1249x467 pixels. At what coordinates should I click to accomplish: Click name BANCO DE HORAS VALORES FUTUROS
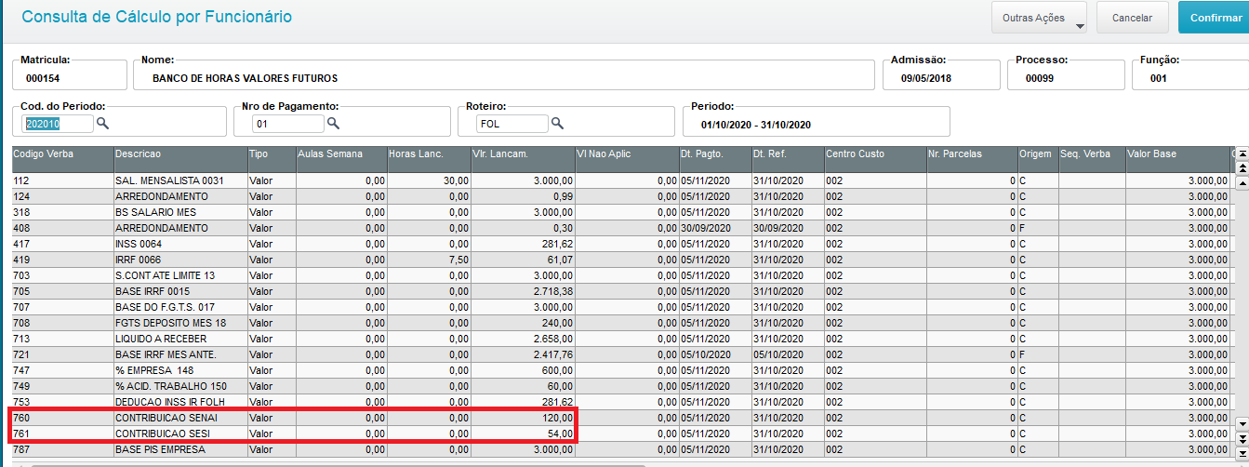(245, 79)
